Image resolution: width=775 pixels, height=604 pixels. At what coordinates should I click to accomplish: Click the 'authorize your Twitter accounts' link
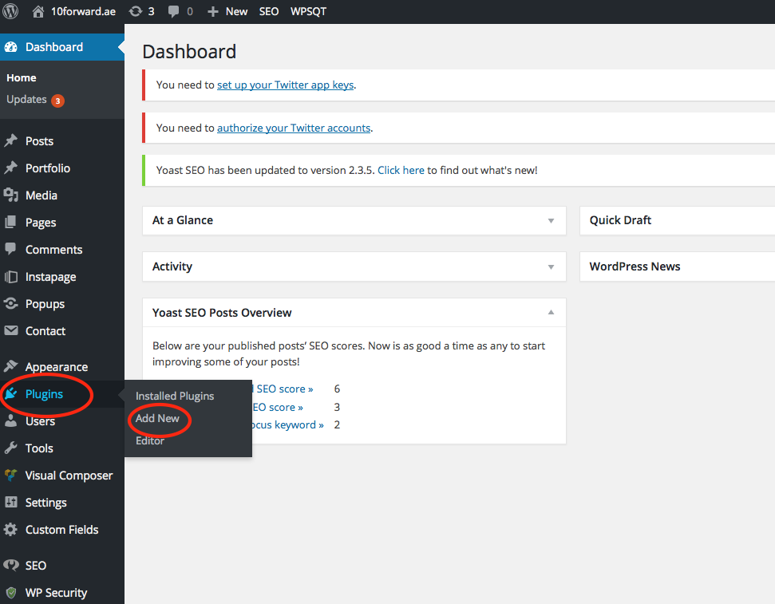pos(294,128)
